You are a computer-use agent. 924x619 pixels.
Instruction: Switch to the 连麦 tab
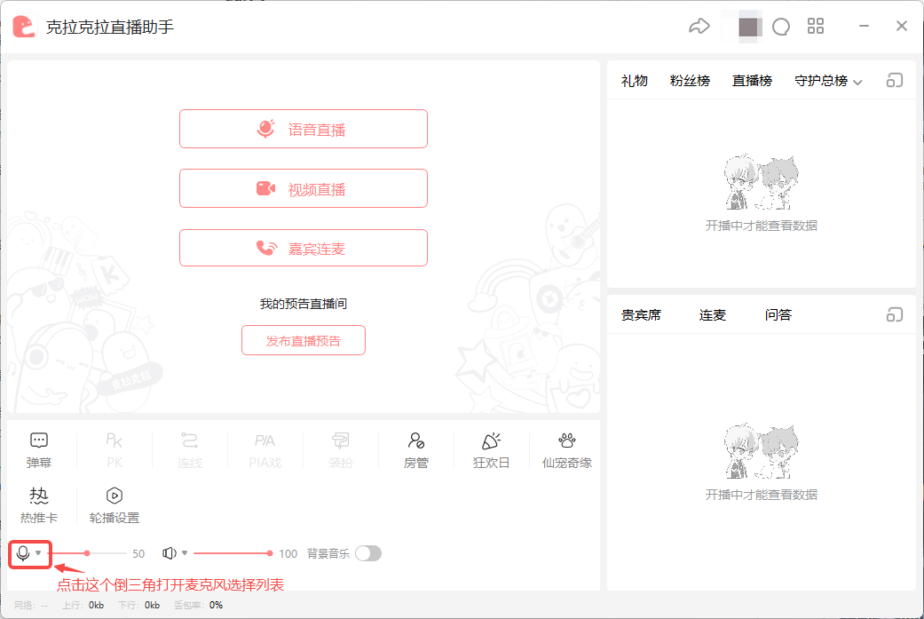pyautogui.click(x=713, y=314)
